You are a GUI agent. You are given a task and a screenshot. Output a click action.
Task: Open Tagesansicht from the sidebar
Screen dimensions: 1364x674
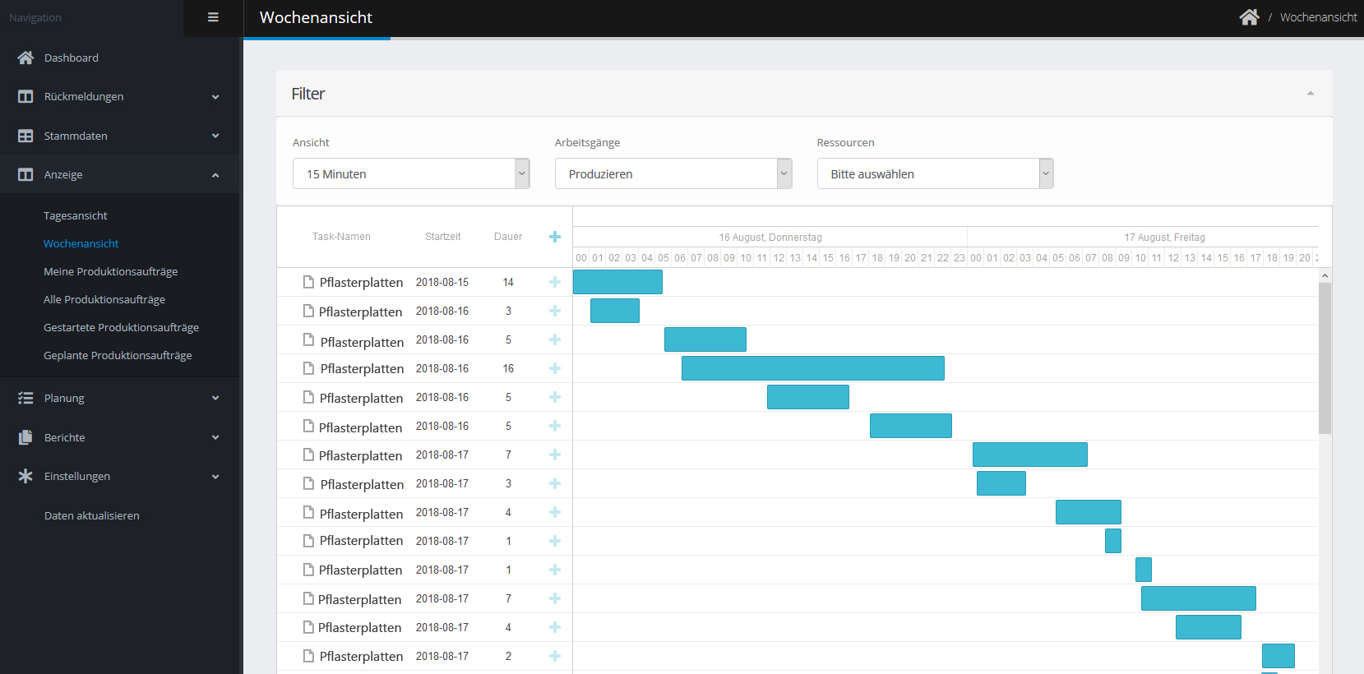click(76, 215)
